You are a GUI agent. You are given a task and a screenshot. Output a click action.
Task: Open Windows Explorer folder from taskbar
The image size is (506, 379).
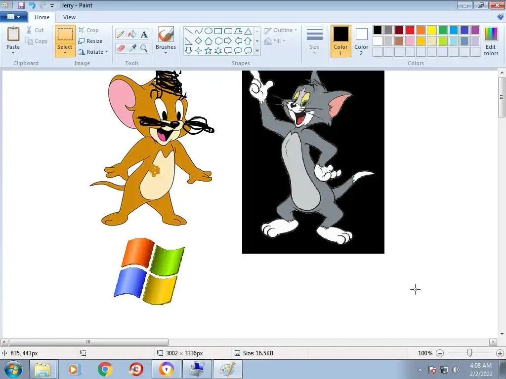tap(42, 369)
